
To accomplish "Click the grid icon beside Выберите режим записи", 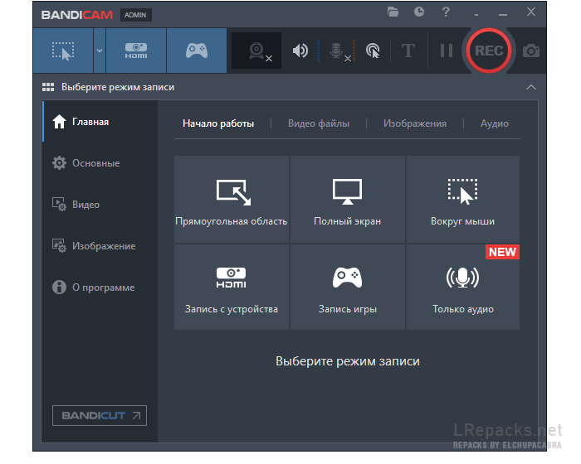I will [x=48, y=87].
